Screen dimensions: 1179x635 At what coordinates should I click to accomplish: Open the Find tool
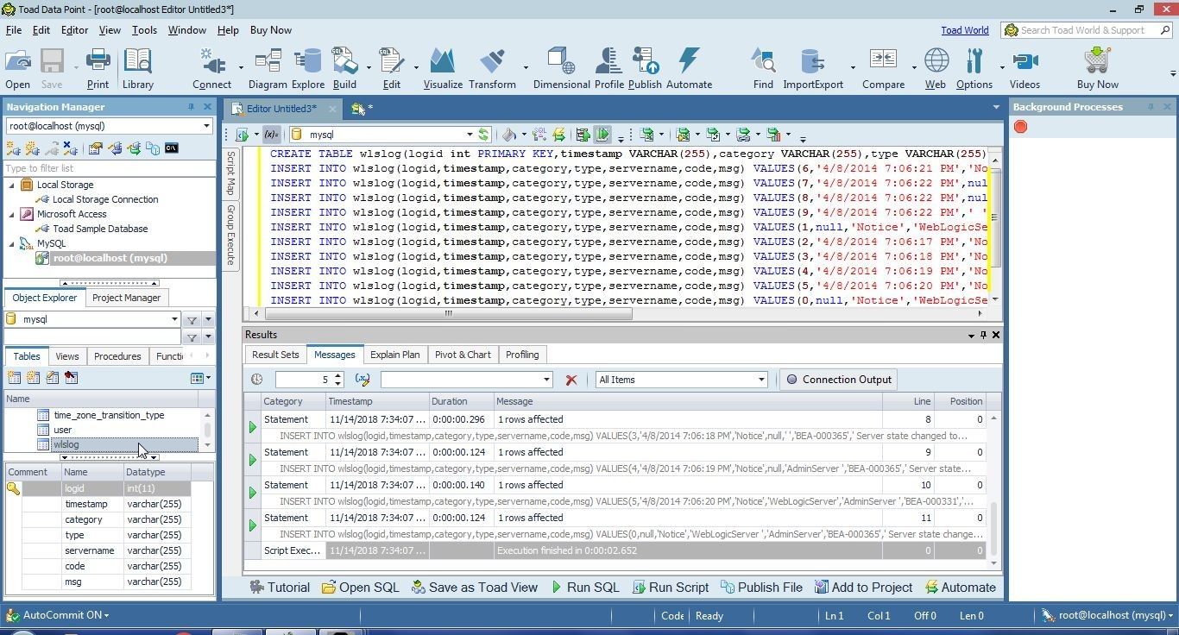(x=763, y=68)
